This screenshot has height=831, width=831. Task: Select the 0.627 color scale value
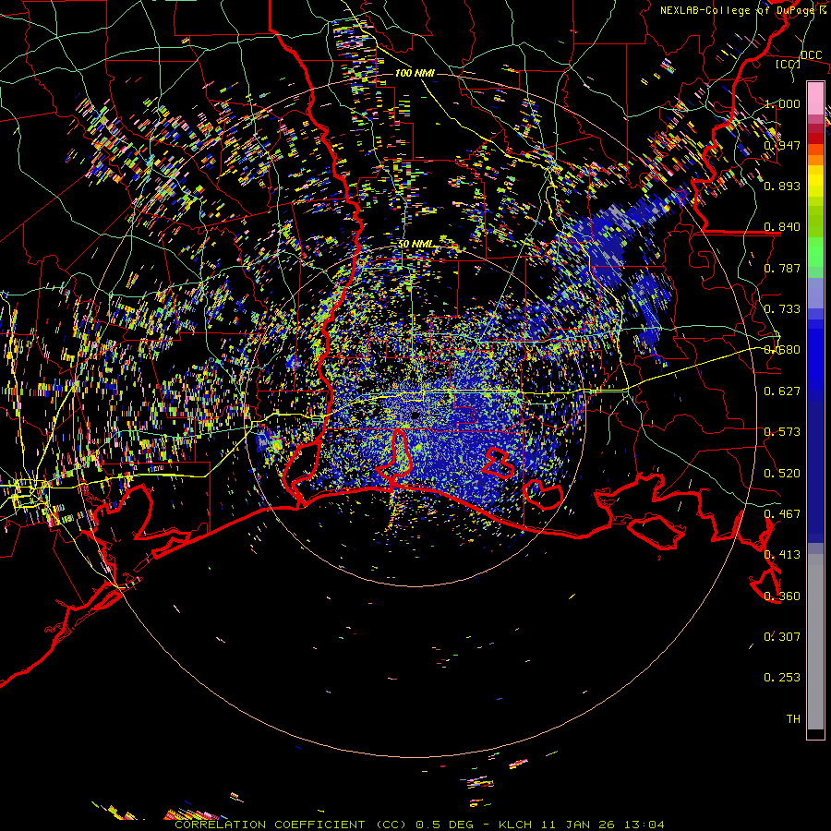click(x=782, y=391)
